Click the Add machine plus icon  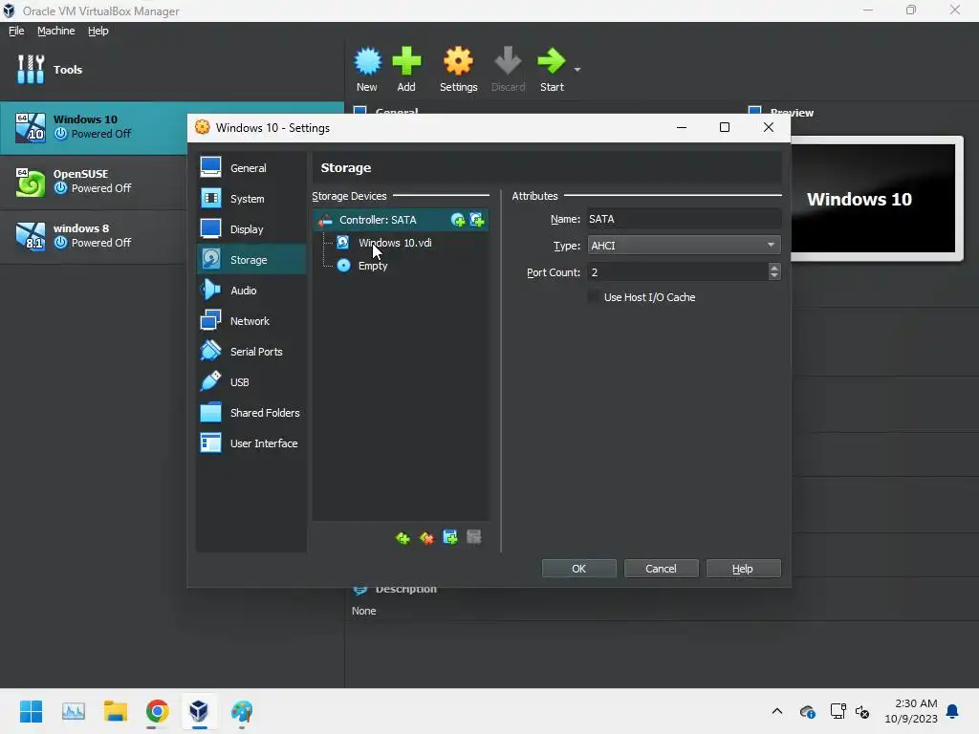[x=406, y=61]
